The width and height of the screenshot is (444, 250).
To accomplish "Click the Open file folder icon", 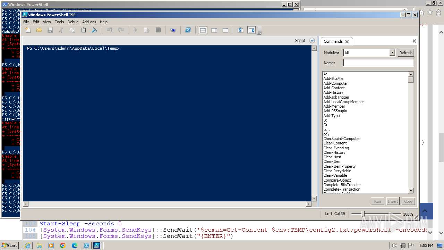I will (x=39, y=30).
